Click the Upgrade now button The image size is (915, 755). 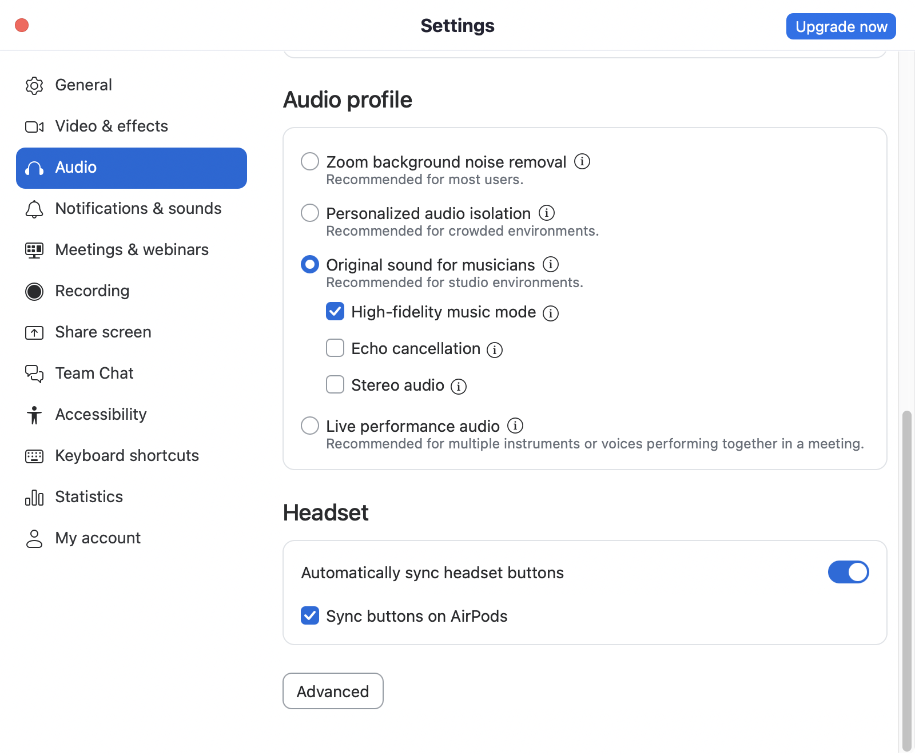point(841,26)
